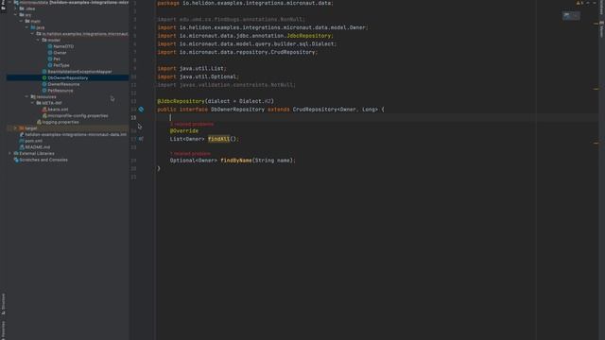The image size is (605, 340).
Task: Click the DbOwnerRepository interface icon
Action: pos(44,77)
